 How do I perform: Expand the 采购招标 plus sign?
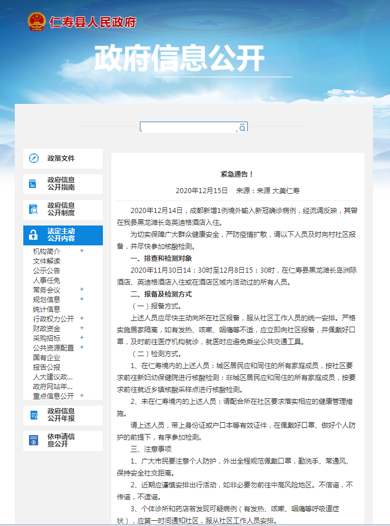pos(81,337)
